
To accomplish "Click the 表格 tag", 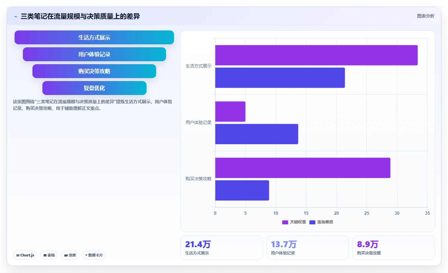I will (49, 255).
